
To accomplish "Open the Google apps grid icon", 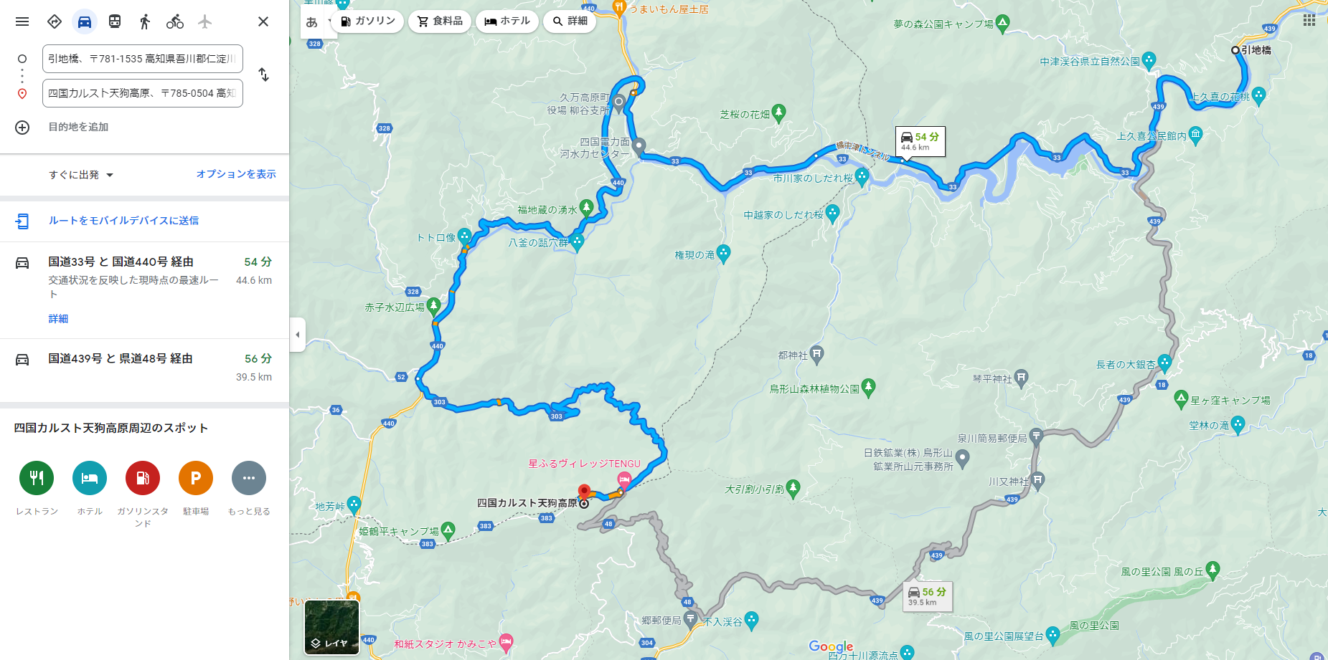I will tap(1309, 20).
